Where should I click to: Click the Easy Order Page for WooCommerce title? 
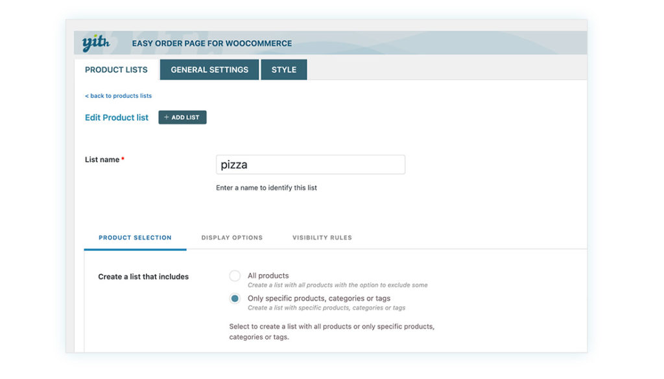tap(211, 43)
